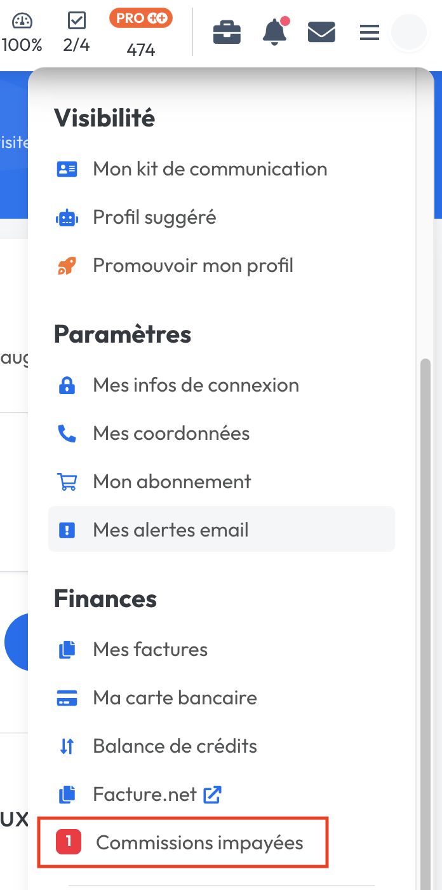Click Mes coordonnées phone icon

click(66, 434)
